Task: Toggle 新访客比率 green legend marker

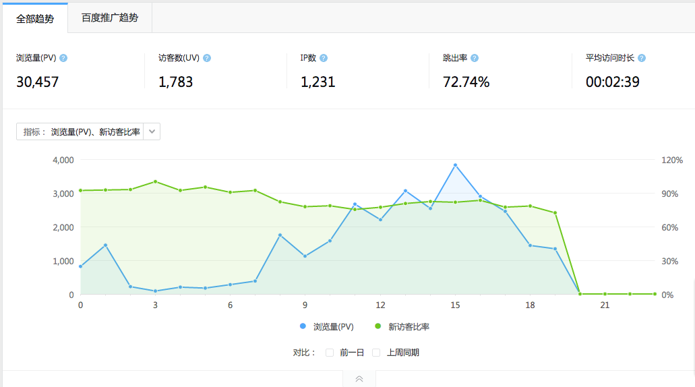Action: tap(377, 327)
